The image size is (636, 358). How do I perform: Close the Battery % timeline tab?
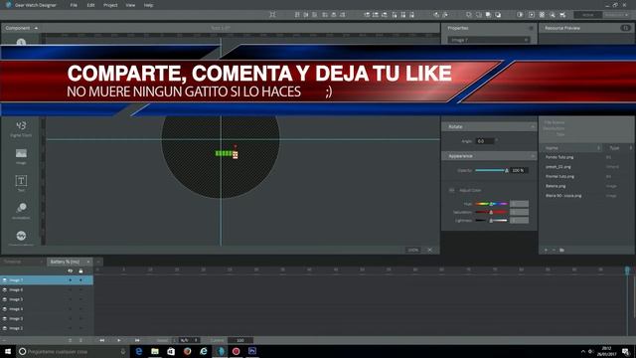pos(88,262)
